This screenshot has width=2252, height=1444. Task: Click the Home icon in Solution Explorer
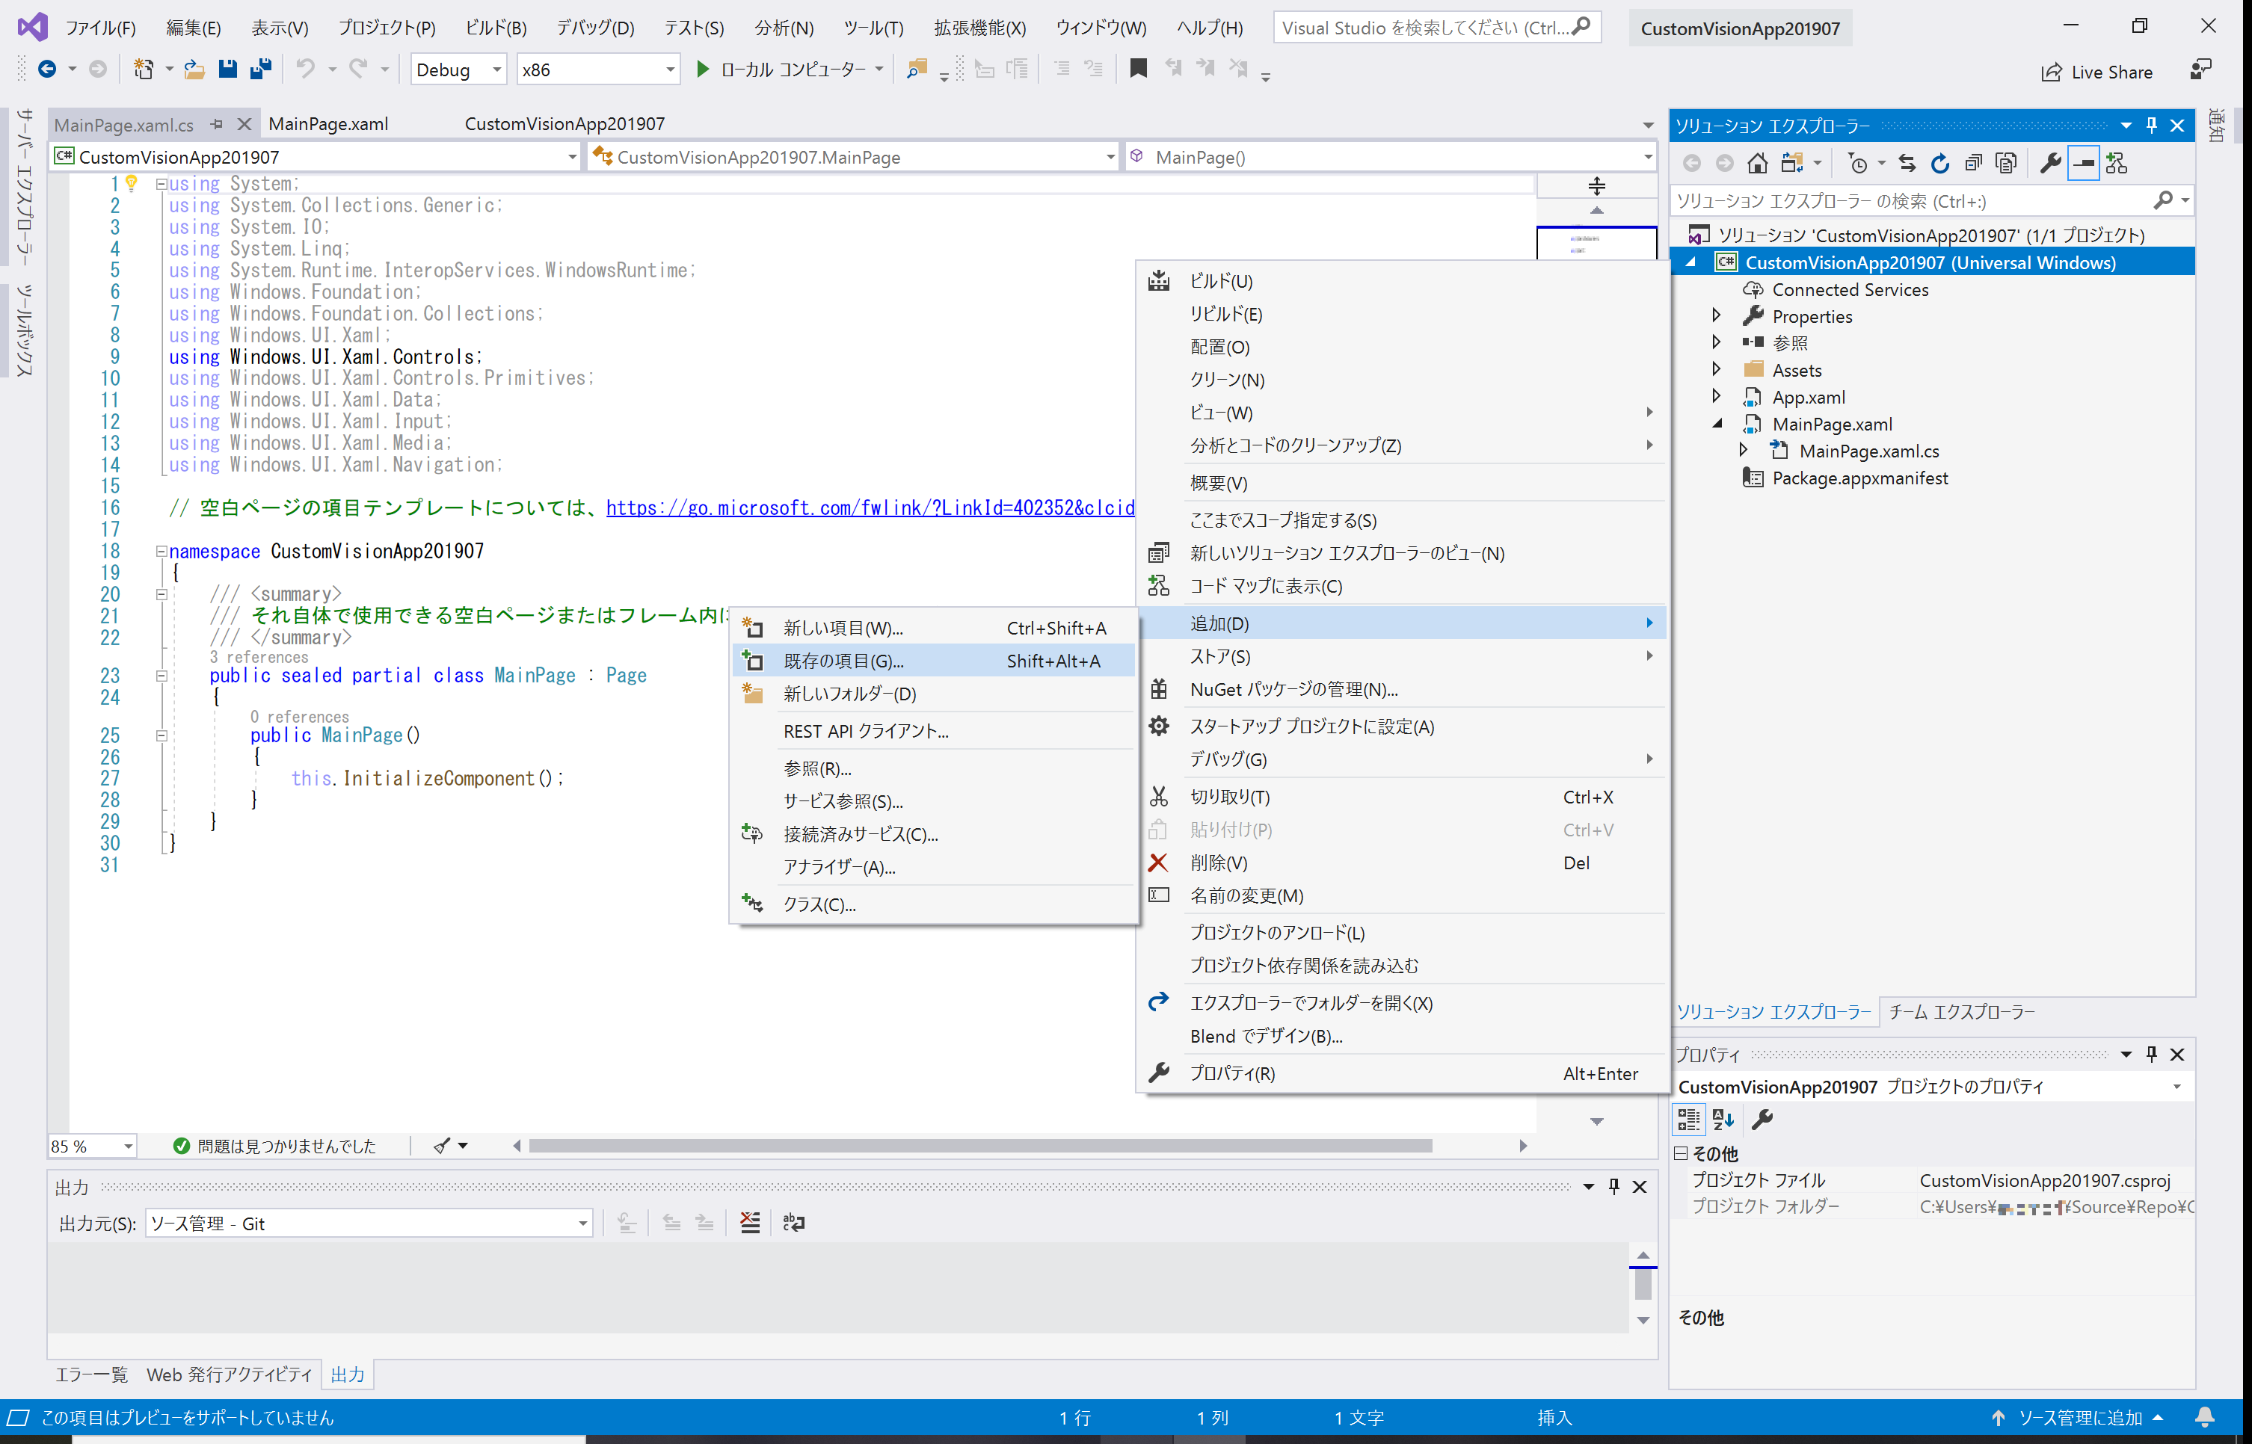pos(1757,163)
